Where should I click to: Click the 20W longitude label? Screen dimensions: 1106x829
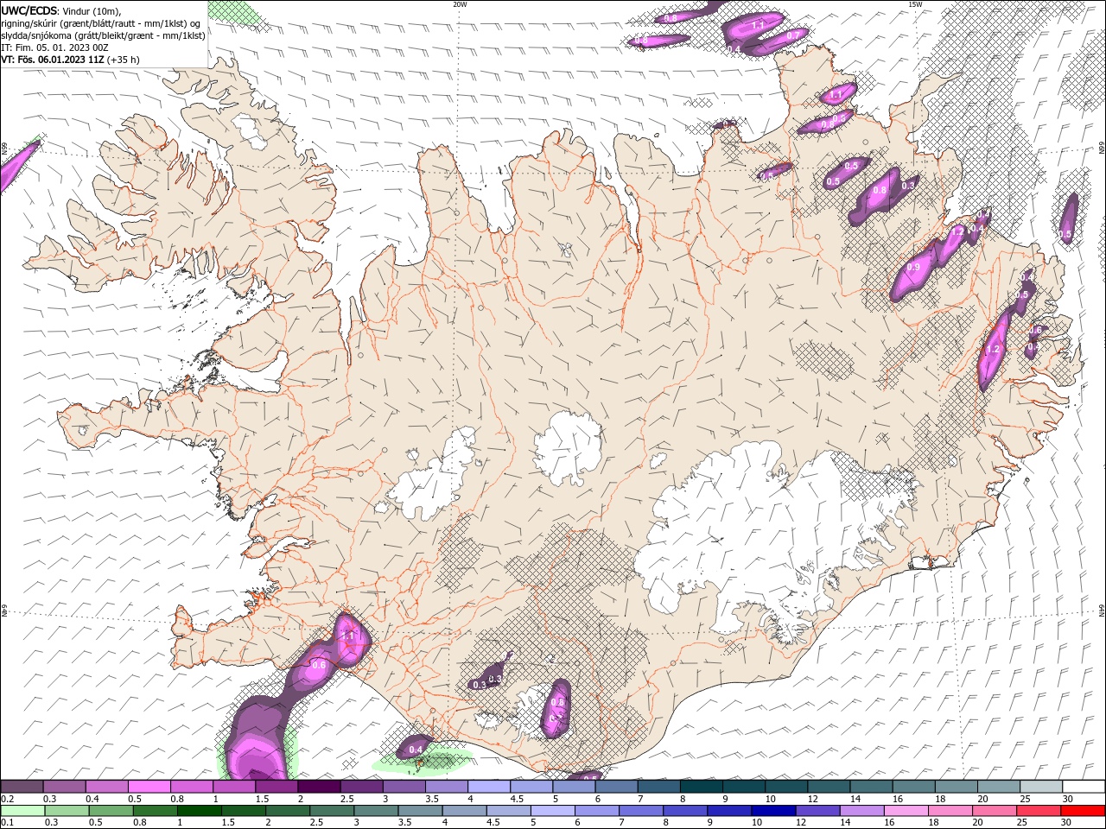pos(461,4)
